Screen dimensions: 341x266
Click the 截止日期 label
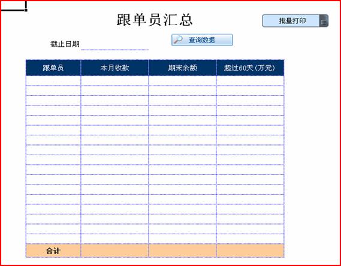point(65,44)
